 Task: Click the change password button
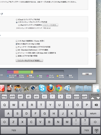pos(50,25)
